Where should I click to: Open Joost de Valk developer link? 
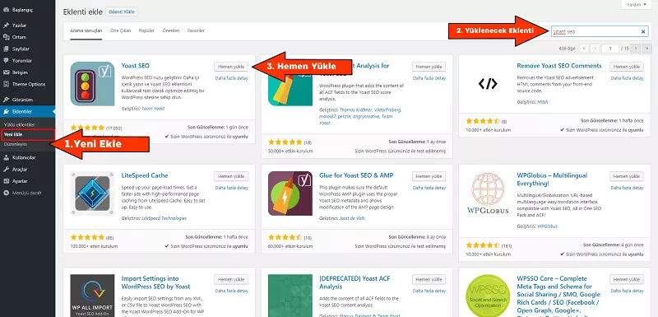coord(351,218)
